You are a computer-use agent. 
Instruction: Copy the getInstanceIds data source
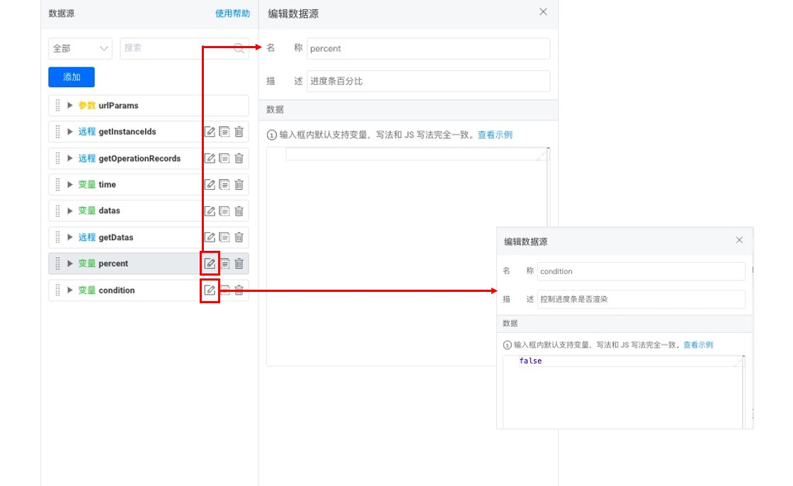tap(224, 132)
